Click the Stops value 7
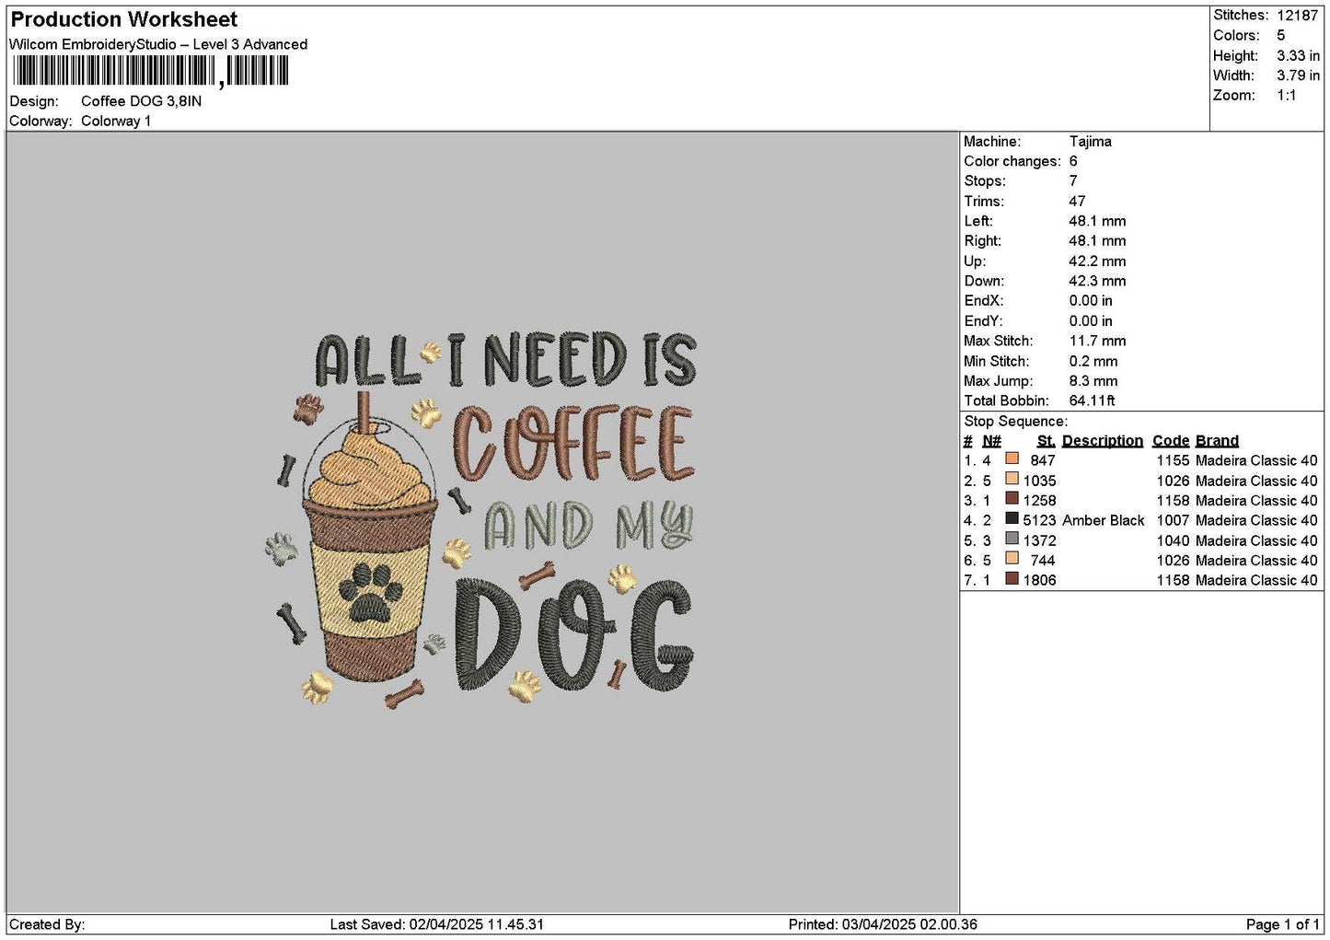Image resolution: width=1330 pixels, height=940 pixels. (1073, 181)
